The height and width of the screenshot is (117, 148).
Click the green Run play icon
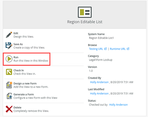(9, 59)
